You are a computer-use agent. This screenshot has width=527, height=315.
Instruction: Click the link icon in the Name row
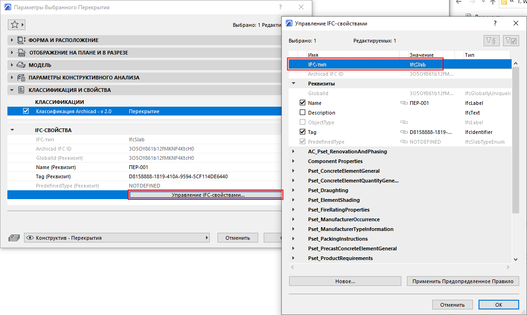pyautogui.click(x=404, y=103)
